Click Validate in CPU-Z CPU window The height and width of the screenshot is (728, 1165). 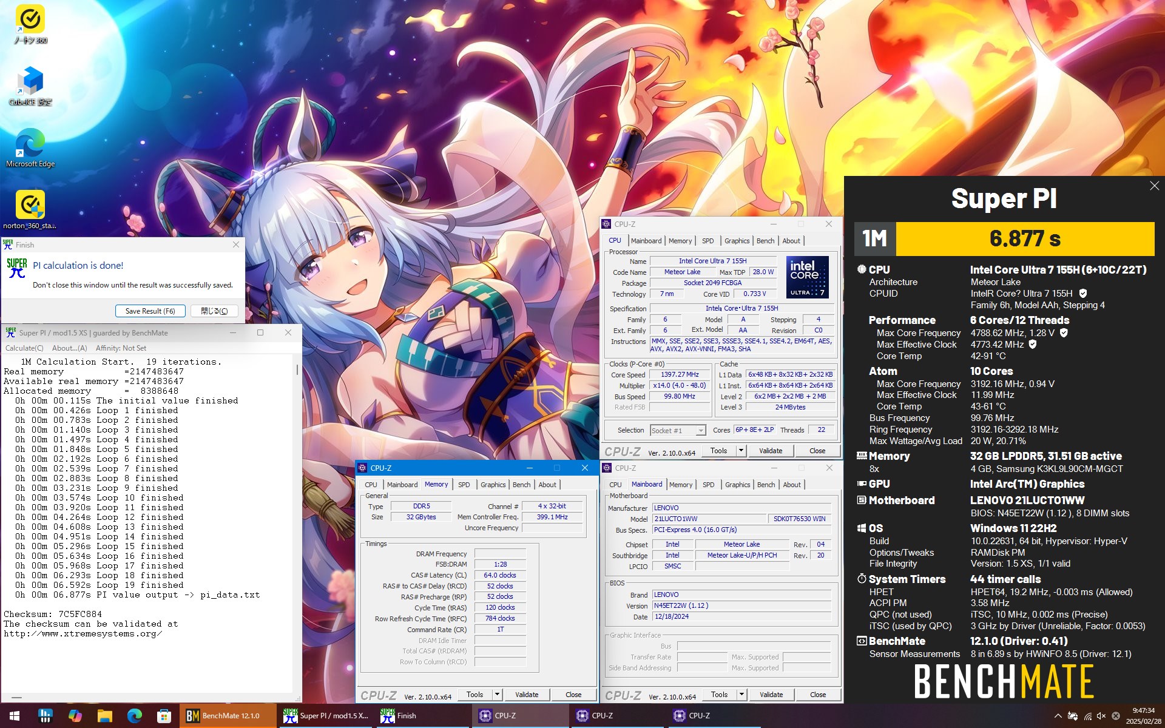771,451
